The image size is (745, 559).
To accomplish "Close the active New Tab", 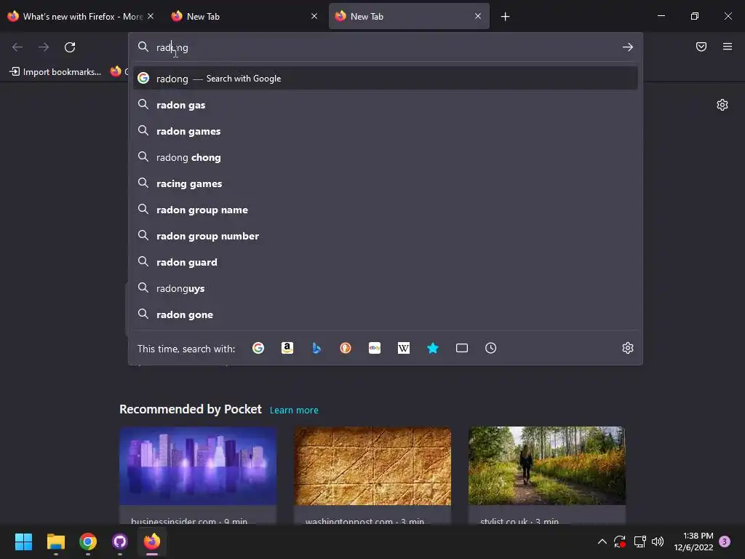I will 478,16.
